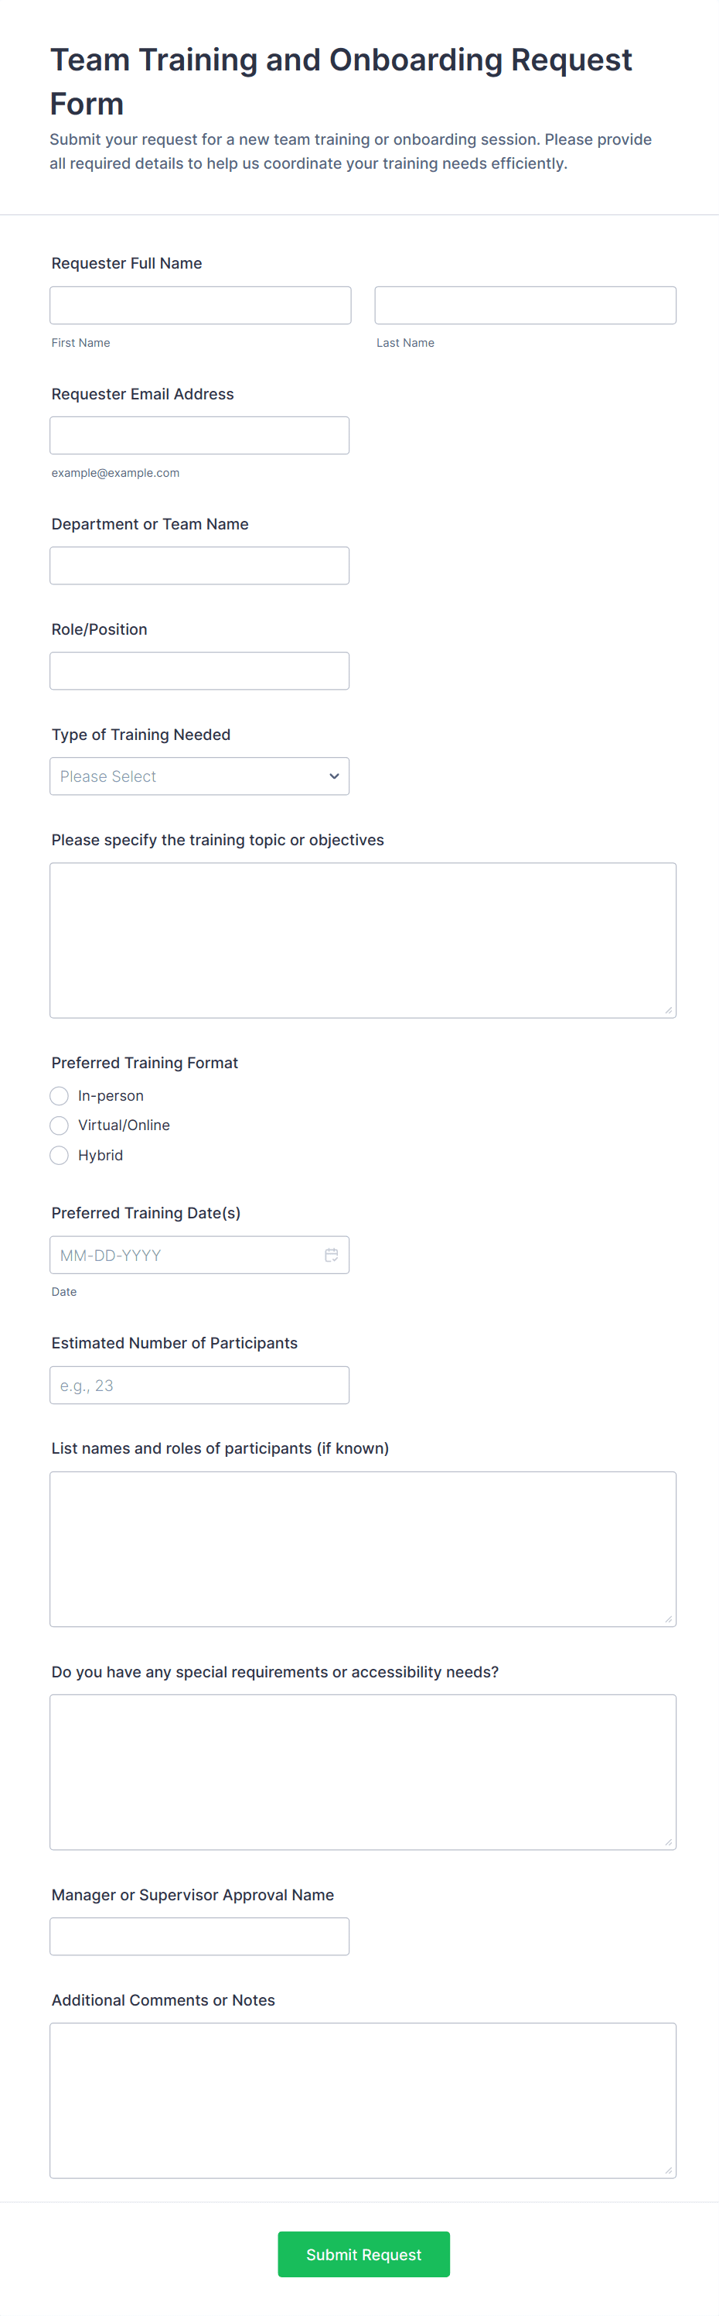Click the calendar icon in date field
Screen dimensions: 719x2316
tap(331, 1254)
